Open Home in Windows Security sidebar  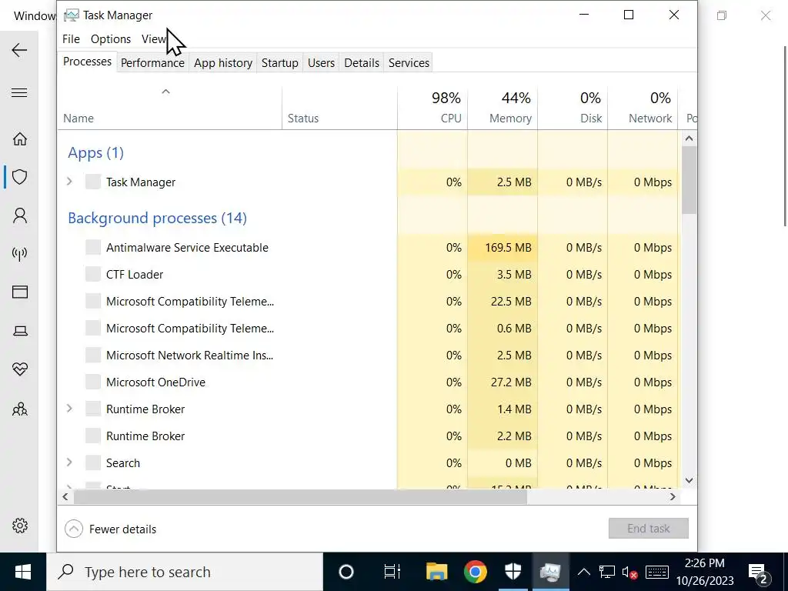tap(19, 139)
